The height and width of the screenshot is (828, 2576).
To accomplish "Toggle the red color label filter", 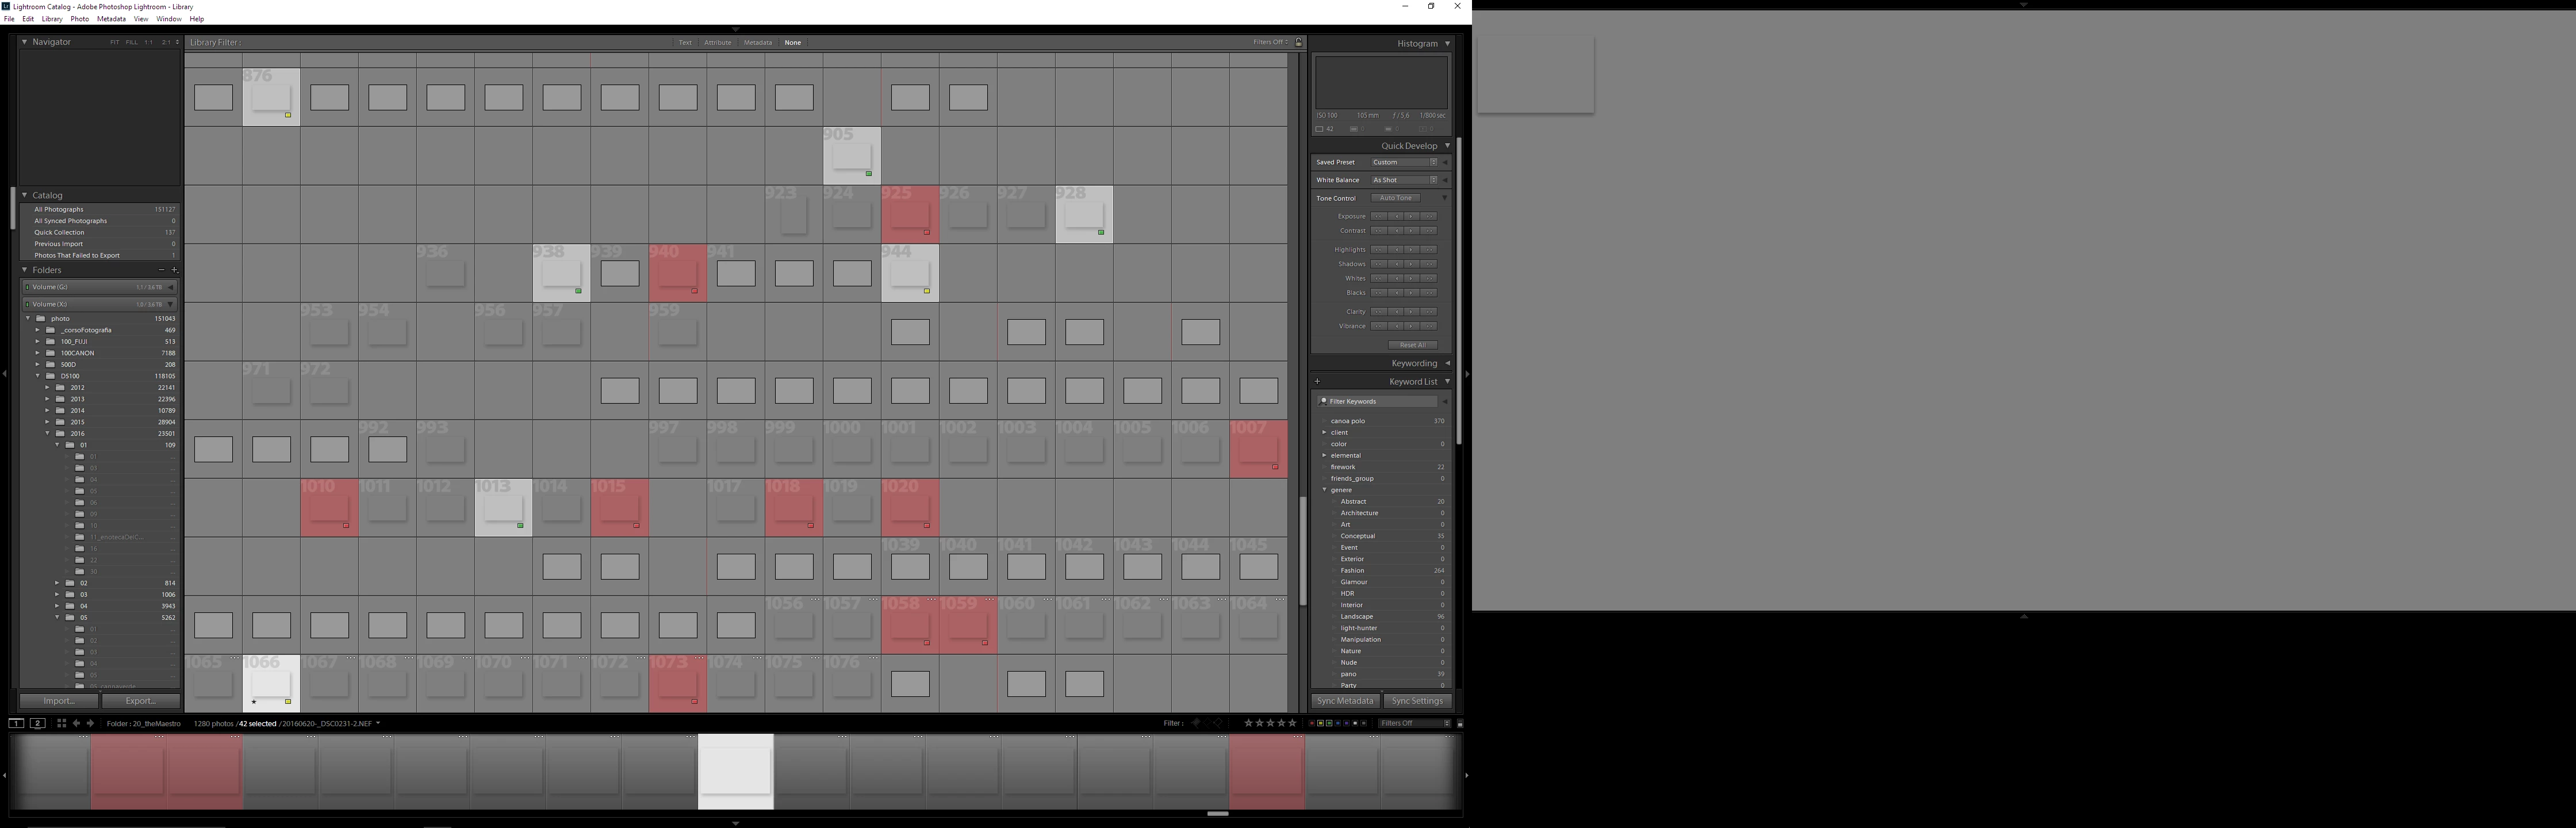I will pyautogui.click(x=1312, y=723).
